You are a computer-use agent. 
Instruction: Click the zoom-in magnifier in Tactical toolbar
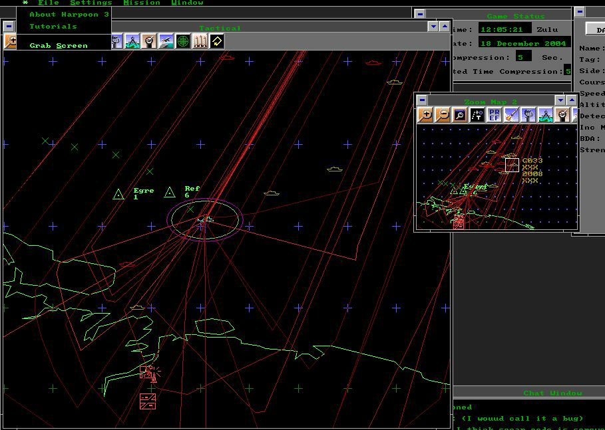[11, 41]
